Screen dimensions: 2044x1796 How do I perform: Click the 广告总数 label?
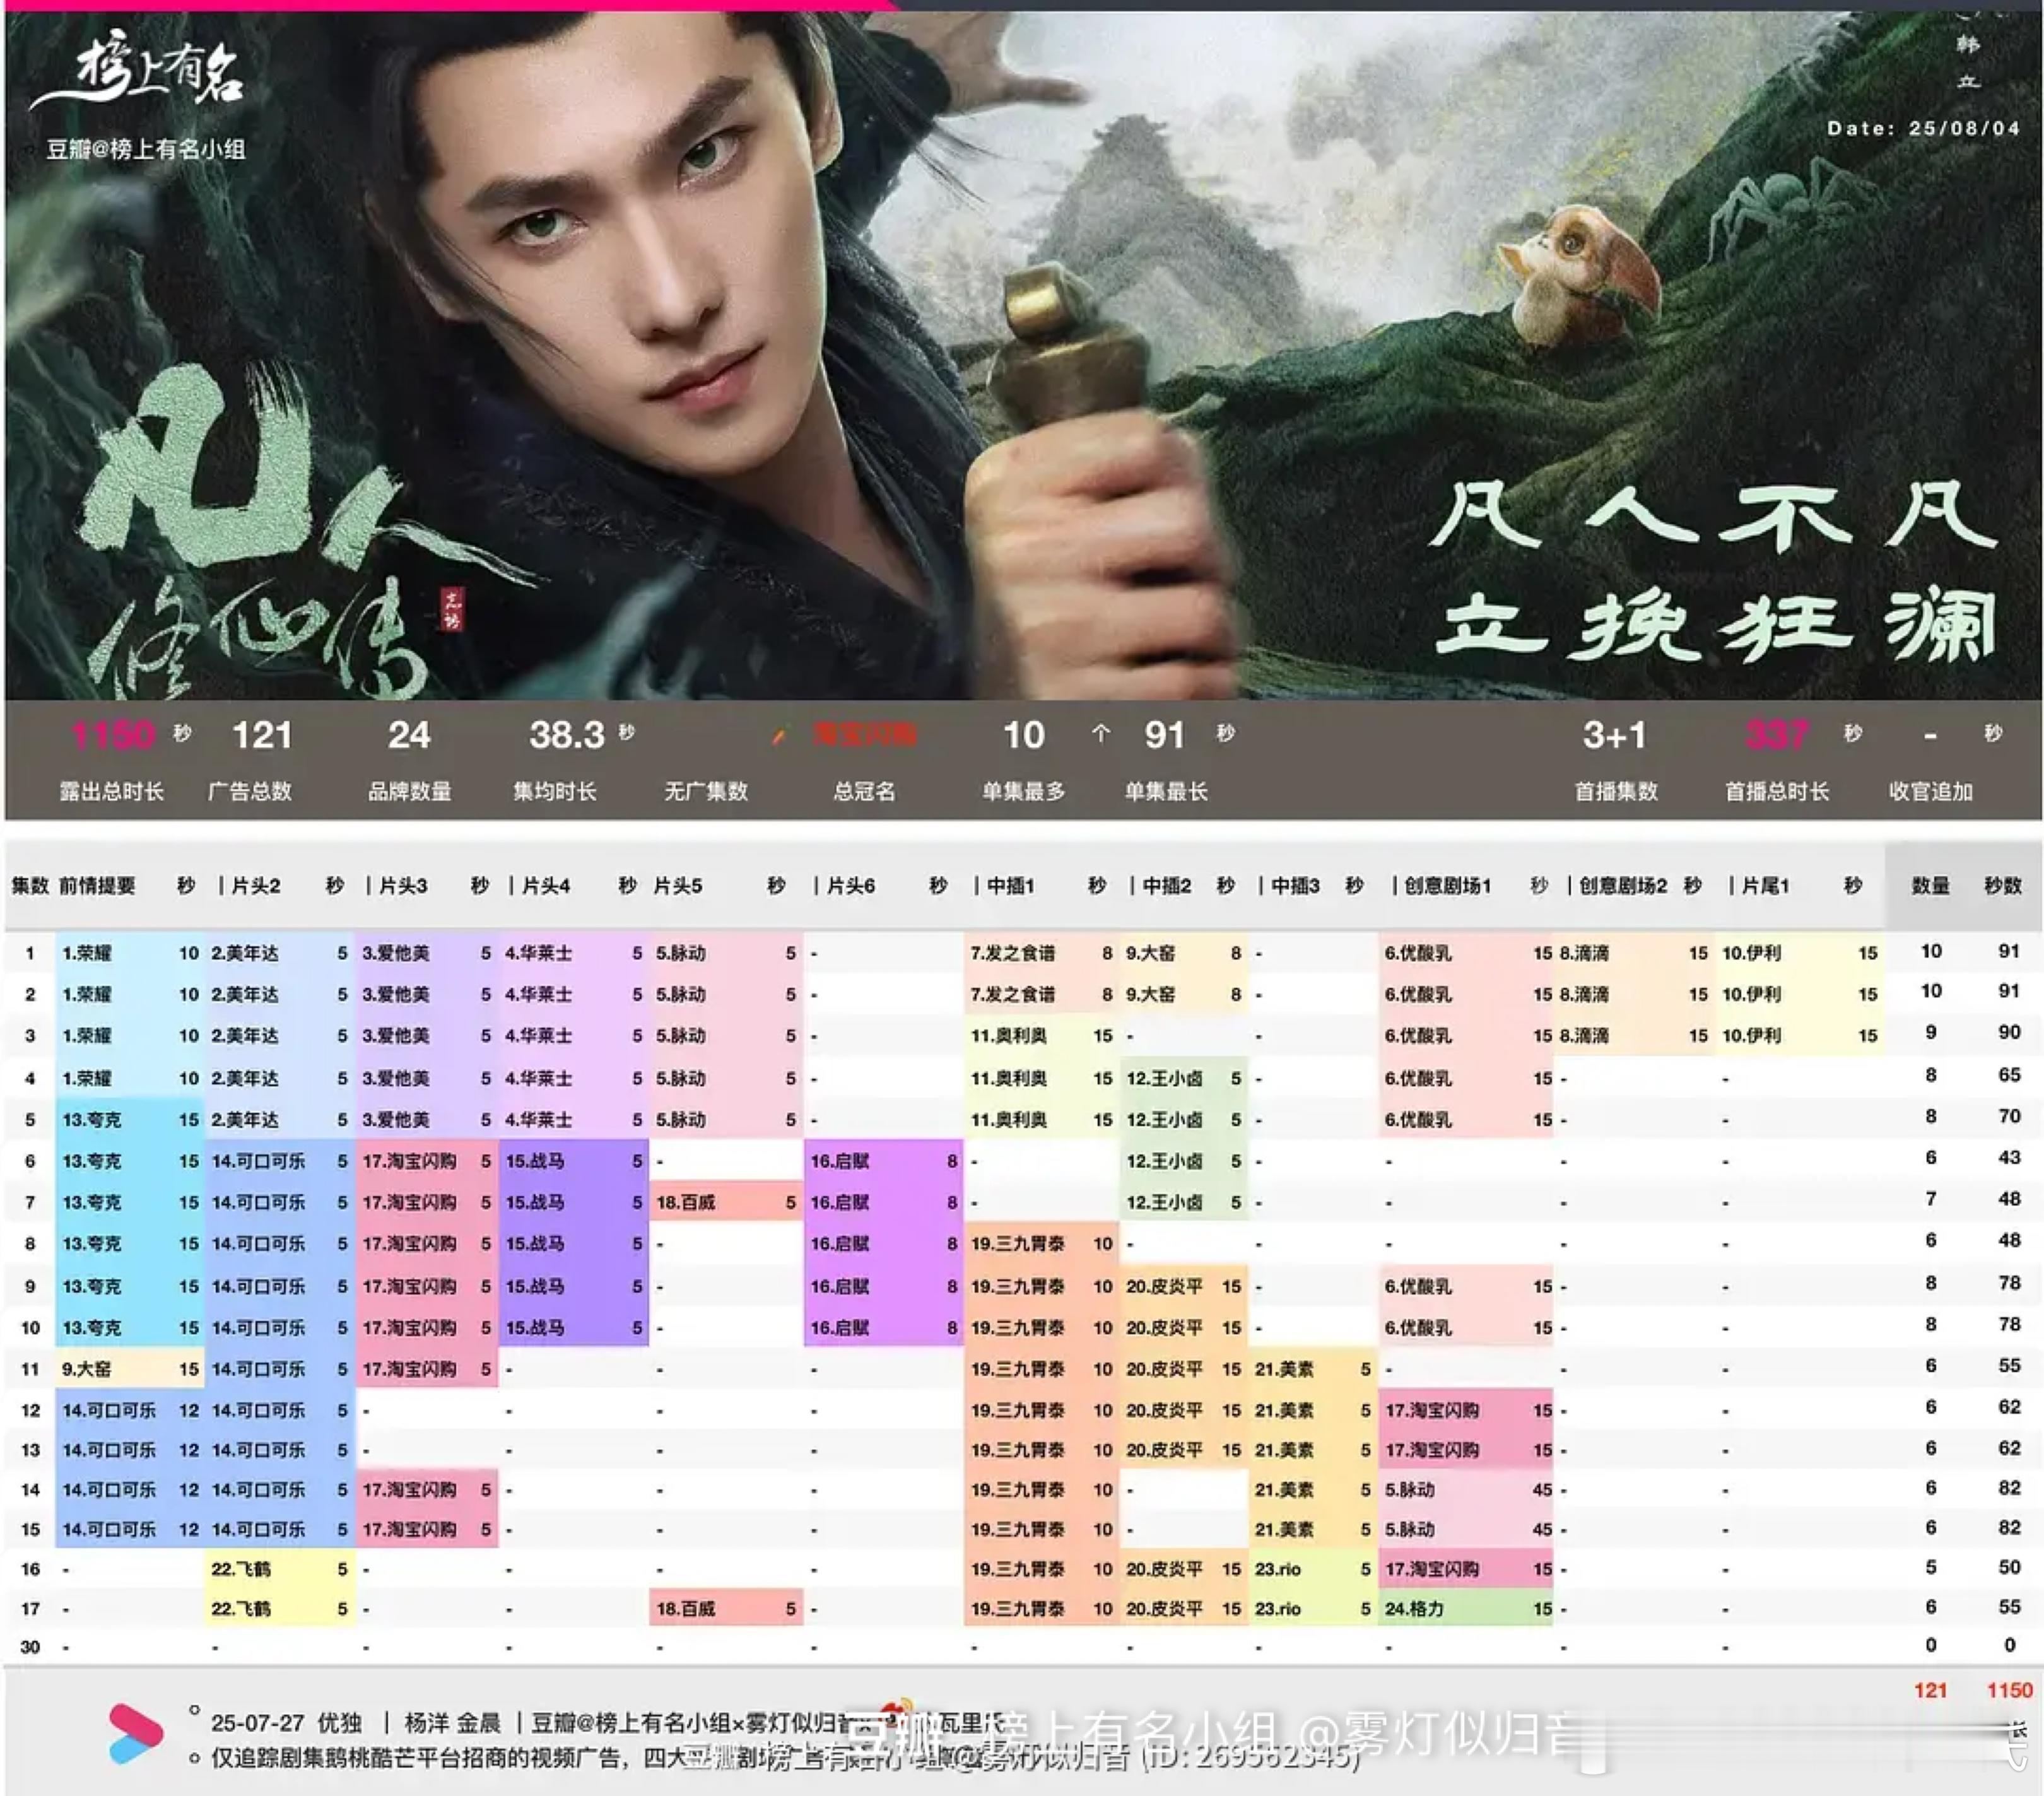tap(250, 791)
